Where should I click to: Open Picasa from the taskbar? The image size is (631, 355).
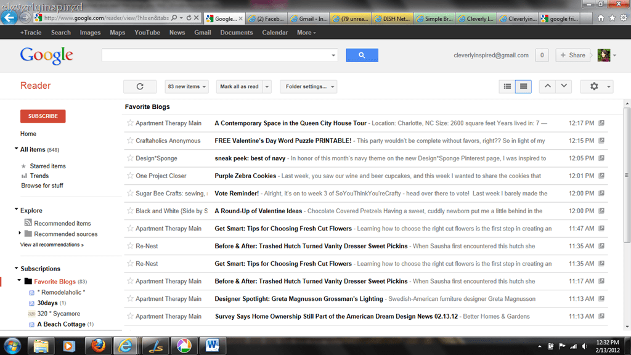tap(184, 346)
